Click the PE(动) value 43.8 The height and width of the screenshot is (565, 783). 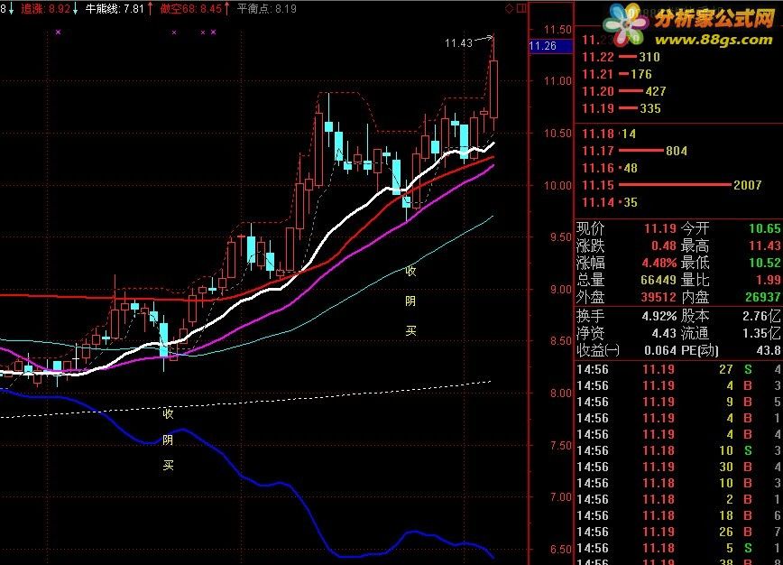769,351
